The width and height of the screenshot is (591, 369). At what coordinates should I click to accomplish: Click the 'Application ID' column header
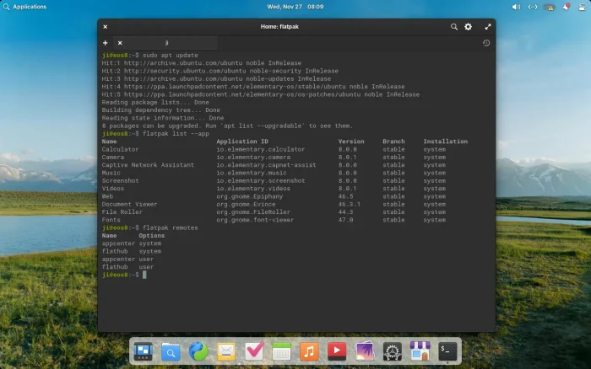(242, 142)
